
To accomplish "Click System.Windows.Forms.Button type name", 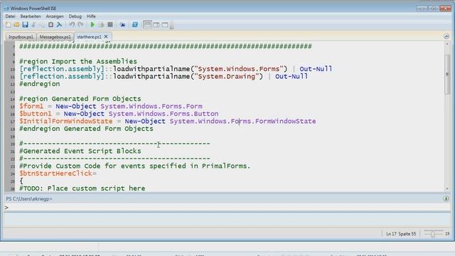I will point(164,114).
